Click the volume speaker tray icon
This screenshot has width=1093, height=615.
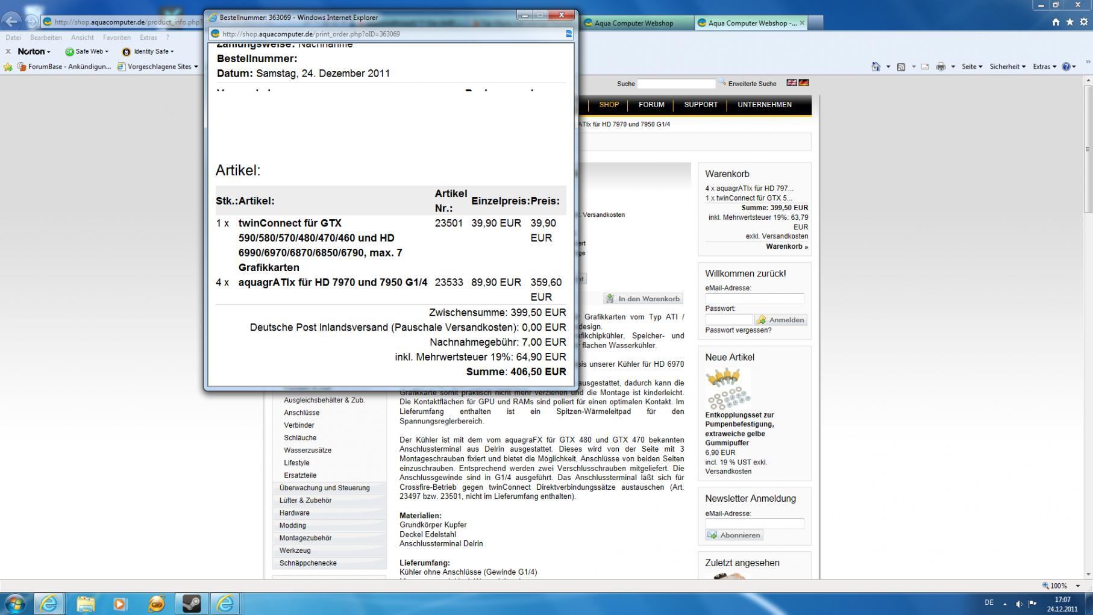click(x=1019, y=604)
